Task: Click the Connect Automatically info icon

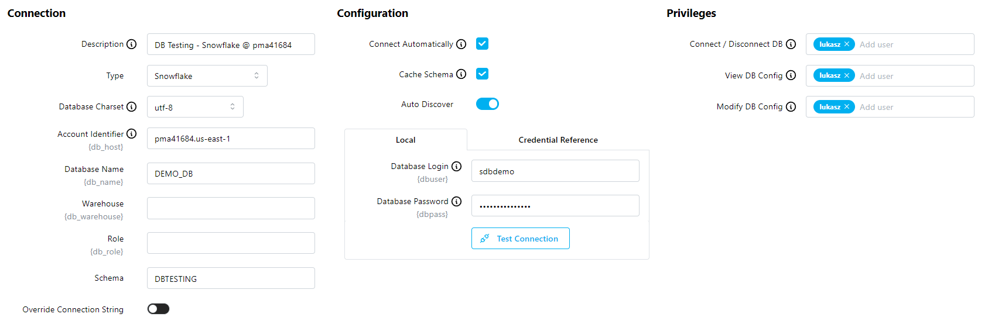Action: click(461, 44)
